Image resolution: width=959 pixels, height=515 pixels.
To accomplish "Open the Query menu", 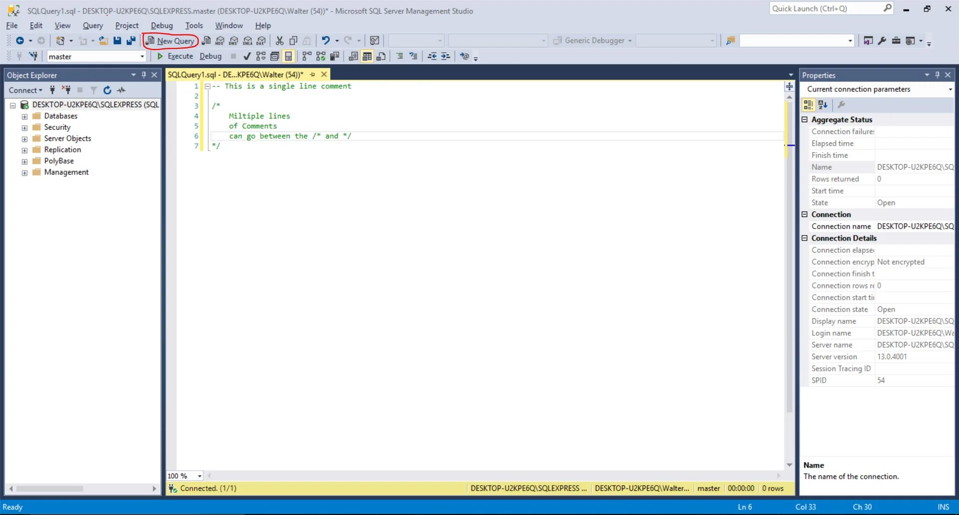I will tap(93, 25).
